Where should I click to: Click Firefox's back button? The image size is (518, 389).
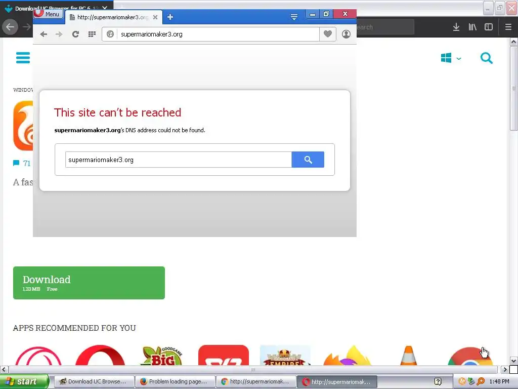tap(10, 27)
